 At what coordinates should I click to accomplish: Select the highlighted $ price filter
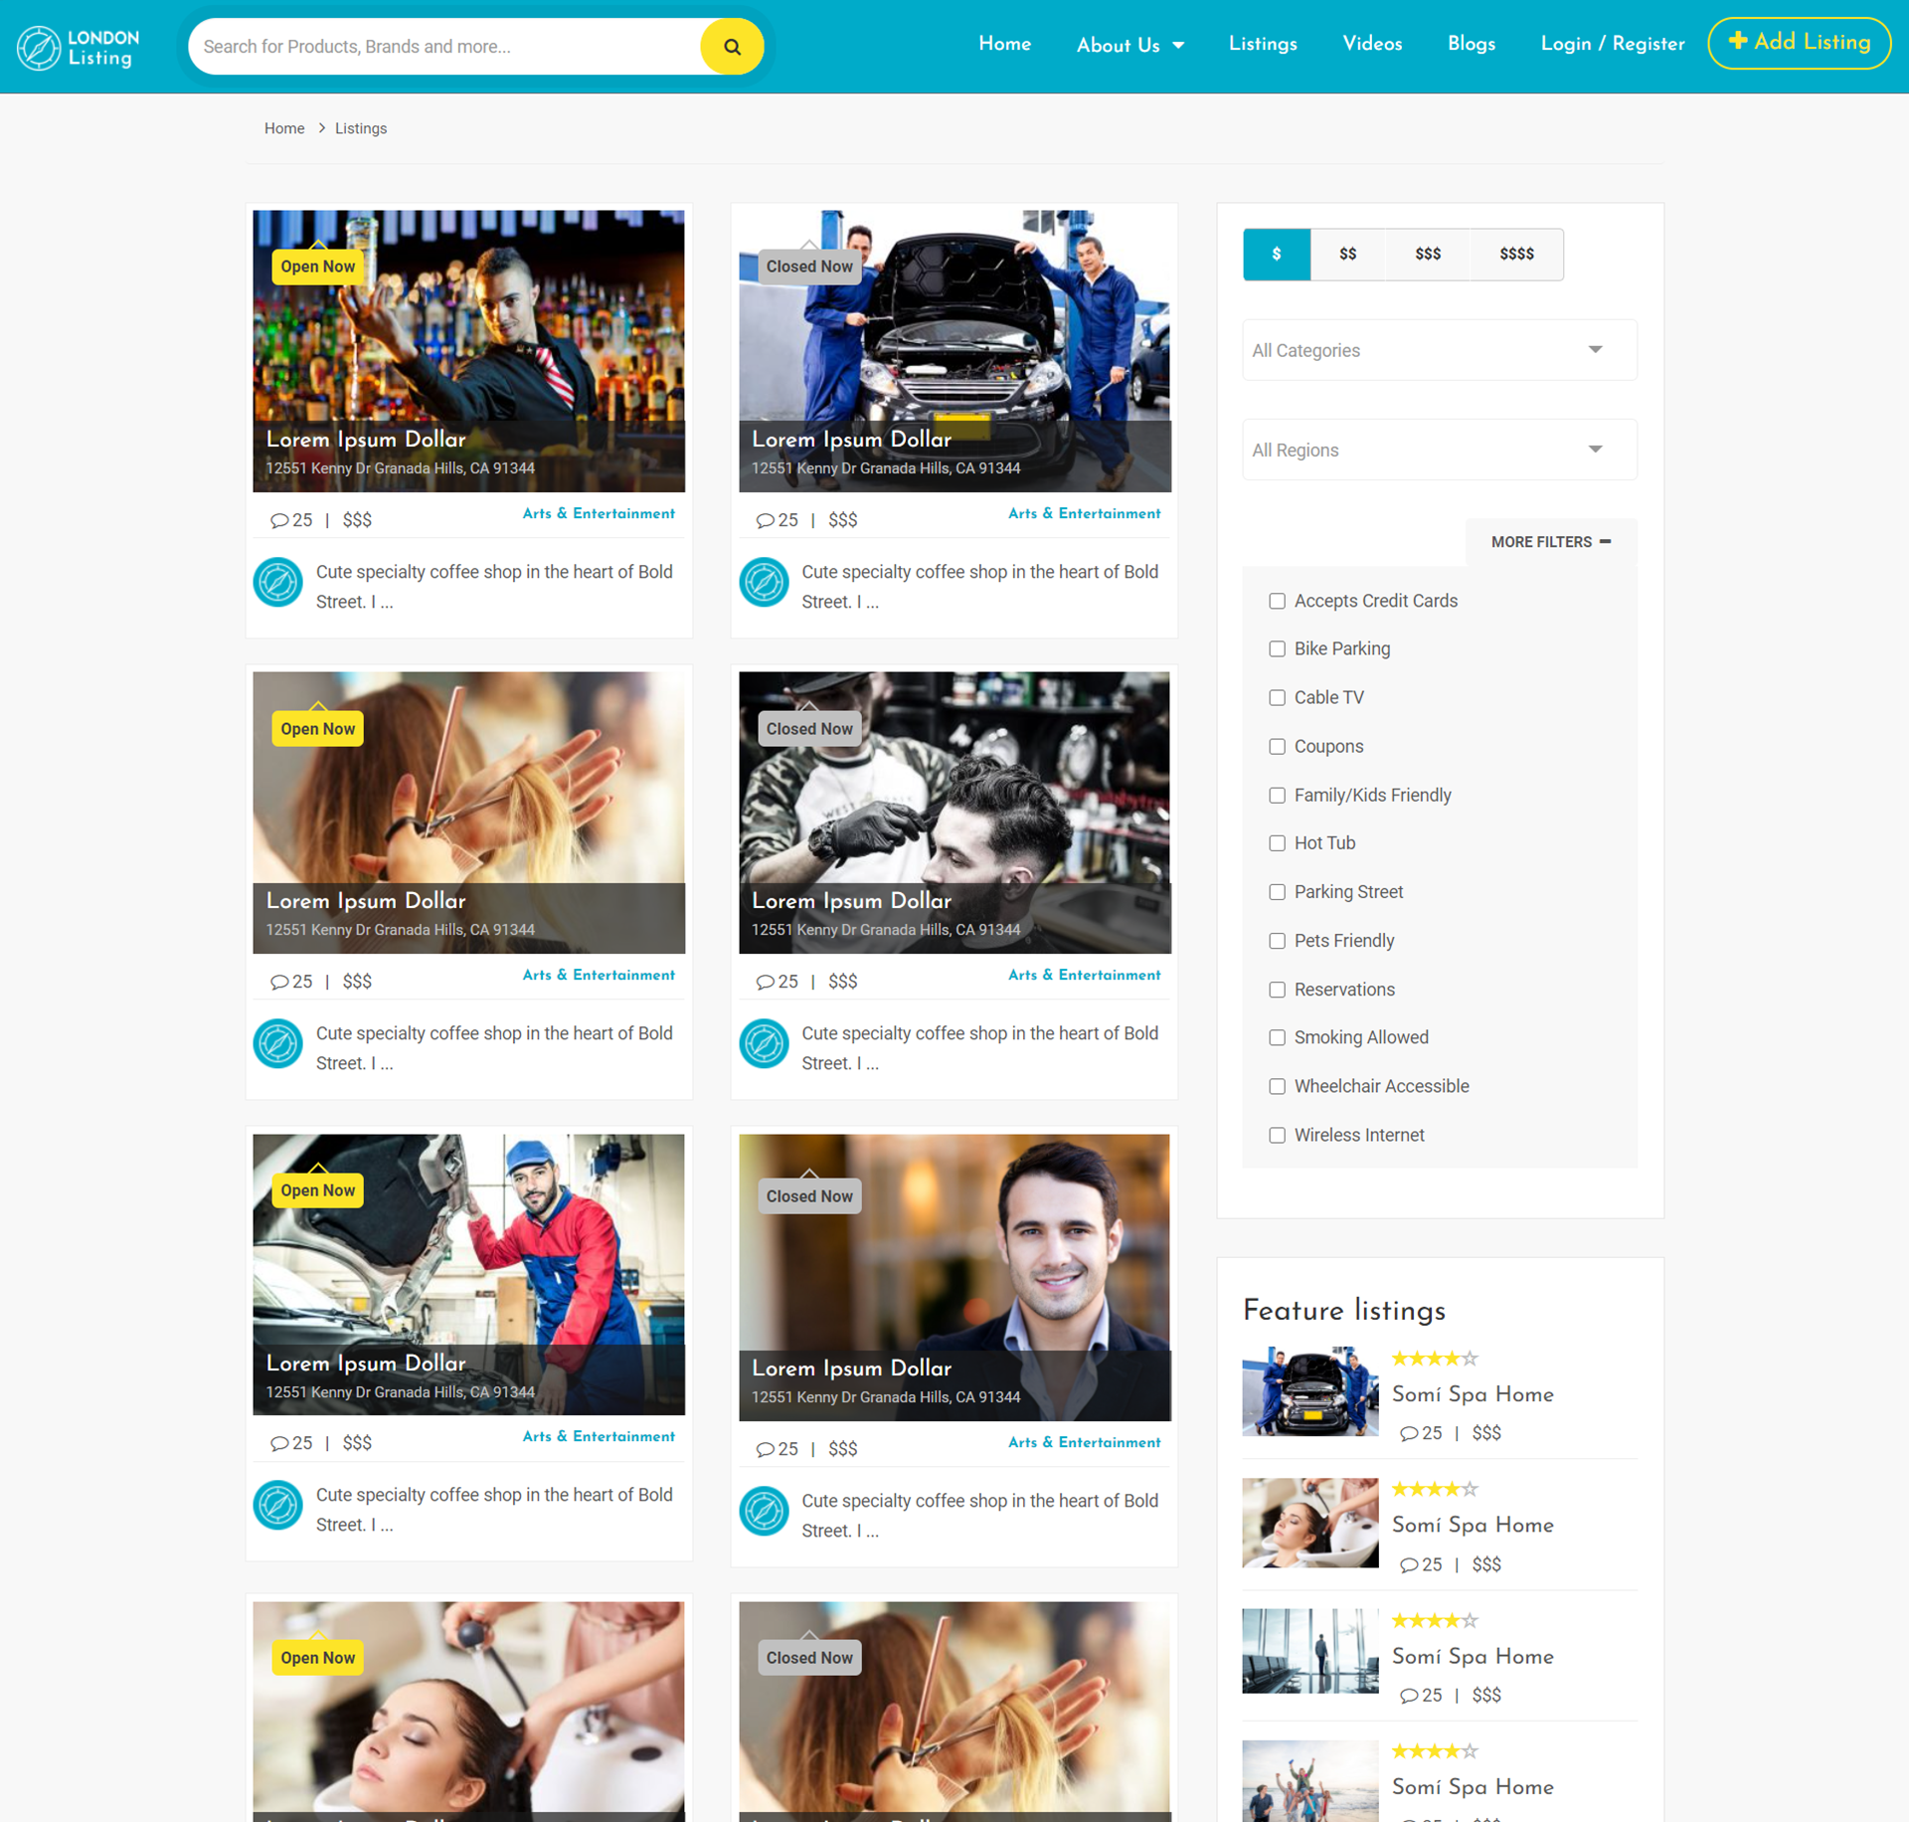pos(1277,255)
